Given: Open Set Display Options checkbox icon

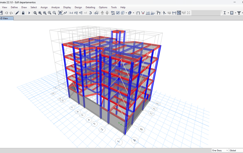Looking at the screenshot, I should [x=118, y=13].
